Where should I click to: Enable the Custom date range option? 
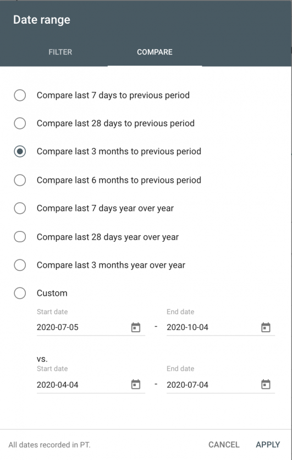tap(20, 293)
